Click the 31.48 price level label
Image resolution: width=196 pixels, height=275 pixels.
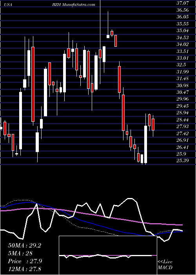pyautogui.click(x=183, y=79)
